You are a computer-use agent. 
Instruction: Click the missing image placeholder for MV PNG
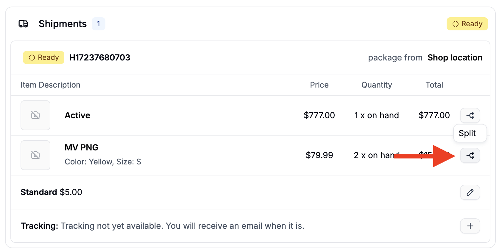(x=35, y=155)
